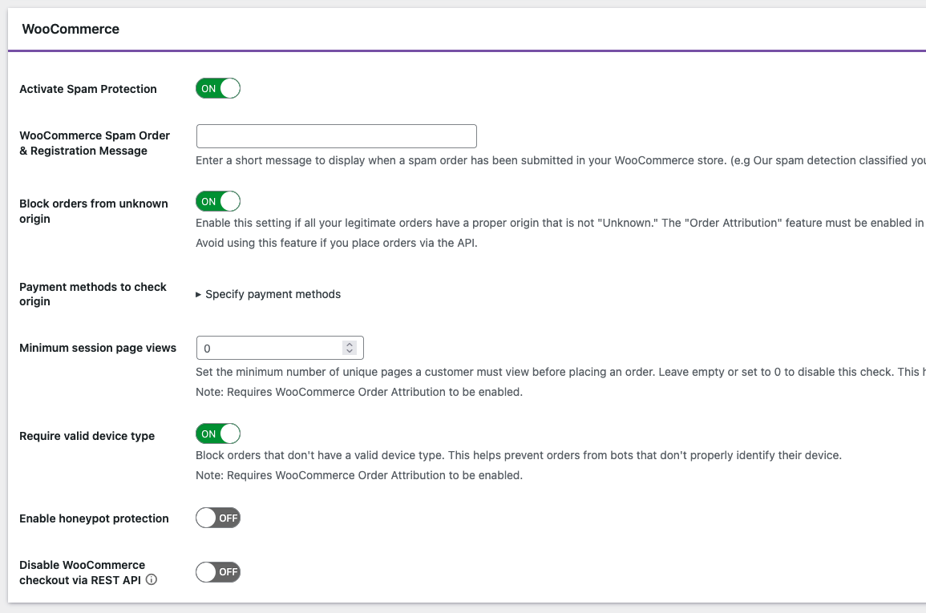The image size is (926, 613).
Task: Click the WooCommerce section heading
Action: (x=70, y=29)
